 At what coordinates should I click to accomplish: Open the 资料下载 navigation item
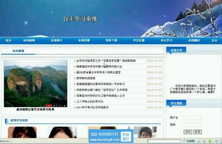(111, 40)
